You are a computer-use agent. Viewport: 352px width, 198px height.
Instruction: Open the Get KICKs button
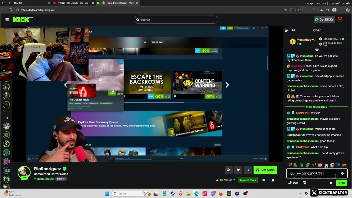click(x=324, y=20)
